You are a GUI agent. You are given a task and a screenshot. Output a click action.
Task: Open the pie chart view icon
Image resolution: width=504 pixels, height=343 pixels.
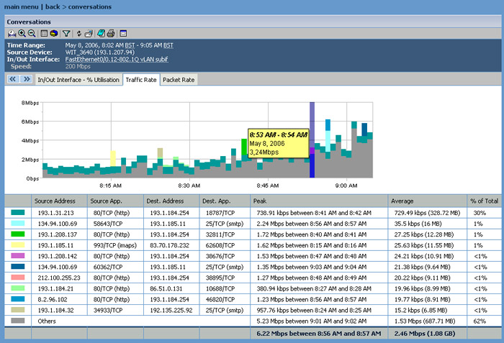54,33
